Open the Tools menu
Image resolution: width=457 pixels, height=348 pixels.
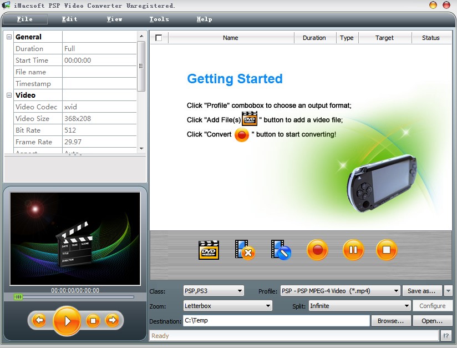click(159, 19)
